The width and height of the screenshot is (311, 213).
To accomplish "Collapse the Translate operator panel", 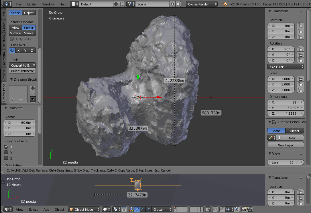I will tap(6, 108).
